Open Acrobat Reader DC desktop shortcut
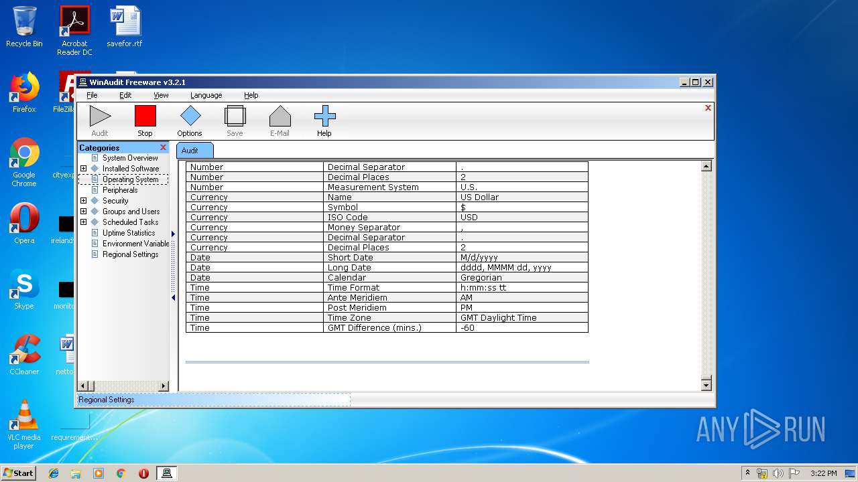The image size is (858, 482). (74, 31)
